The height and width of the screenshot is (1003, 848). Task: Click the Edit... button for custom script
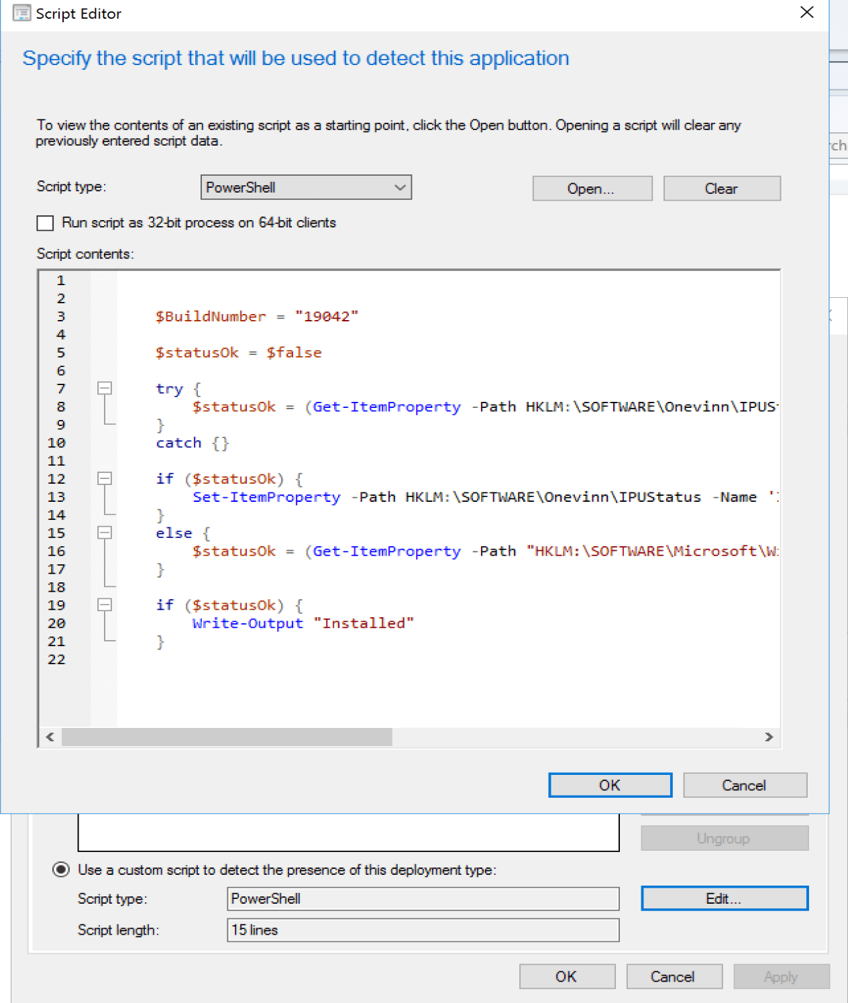724,899
